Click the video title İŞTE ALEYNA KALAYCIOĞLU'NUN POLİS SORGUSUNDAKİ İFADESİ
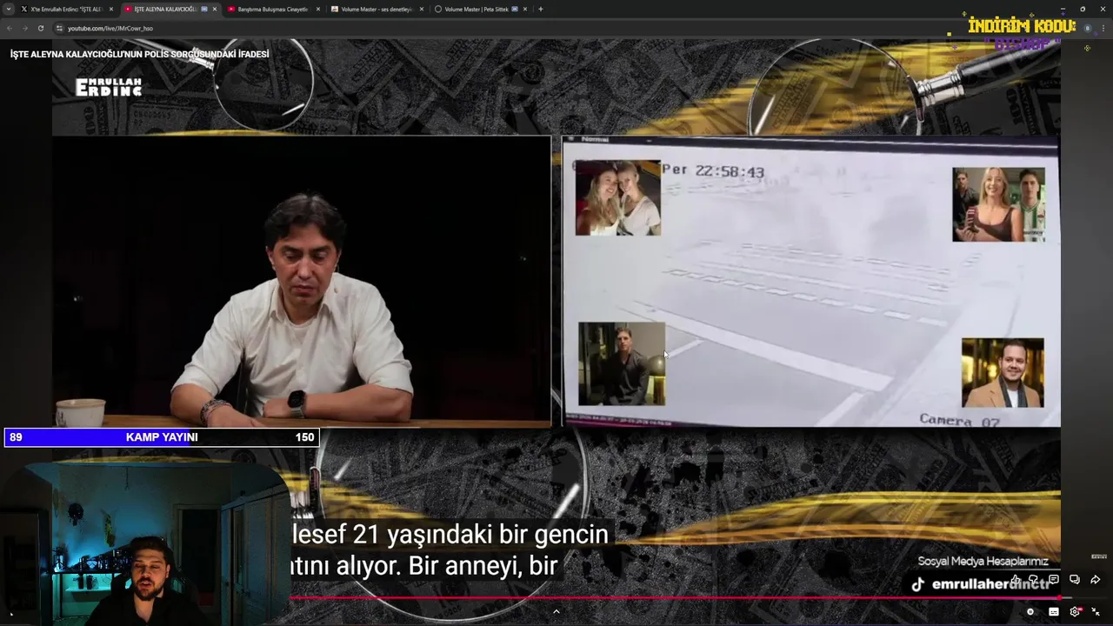 139,54
